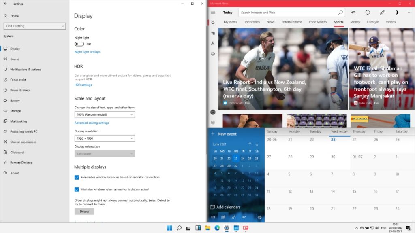Click the Detect button
Image resolution: width=415 pixels, height=233 pixels.
[x=84, y=211]
